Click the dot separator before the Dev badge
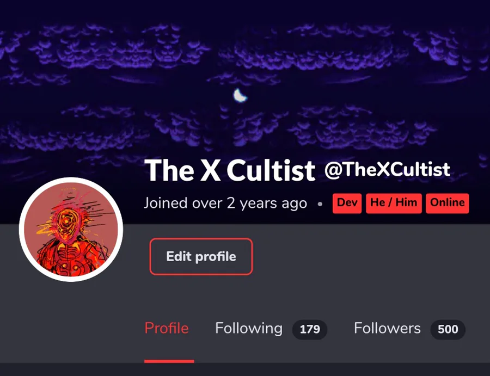This screenshot has width=490, height=376. (x=320, y=204)
